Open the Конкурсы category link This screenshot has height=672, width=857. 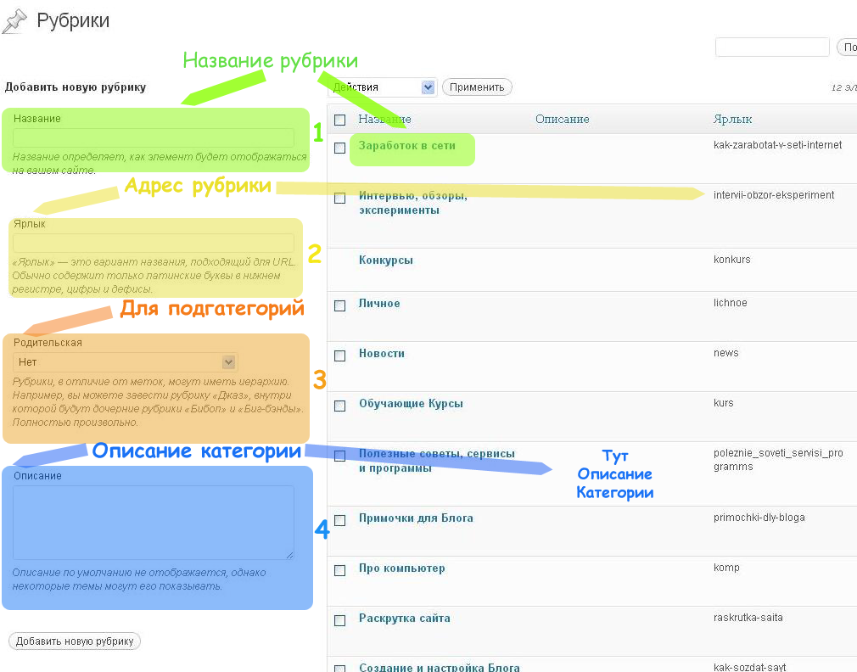[385, 260]
